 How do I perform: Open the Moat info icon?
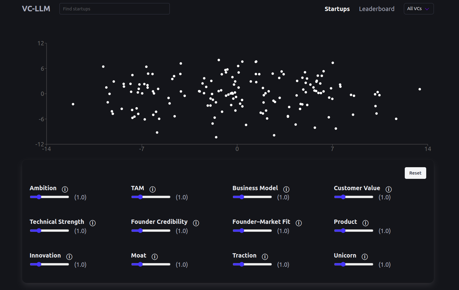[155, 257]
